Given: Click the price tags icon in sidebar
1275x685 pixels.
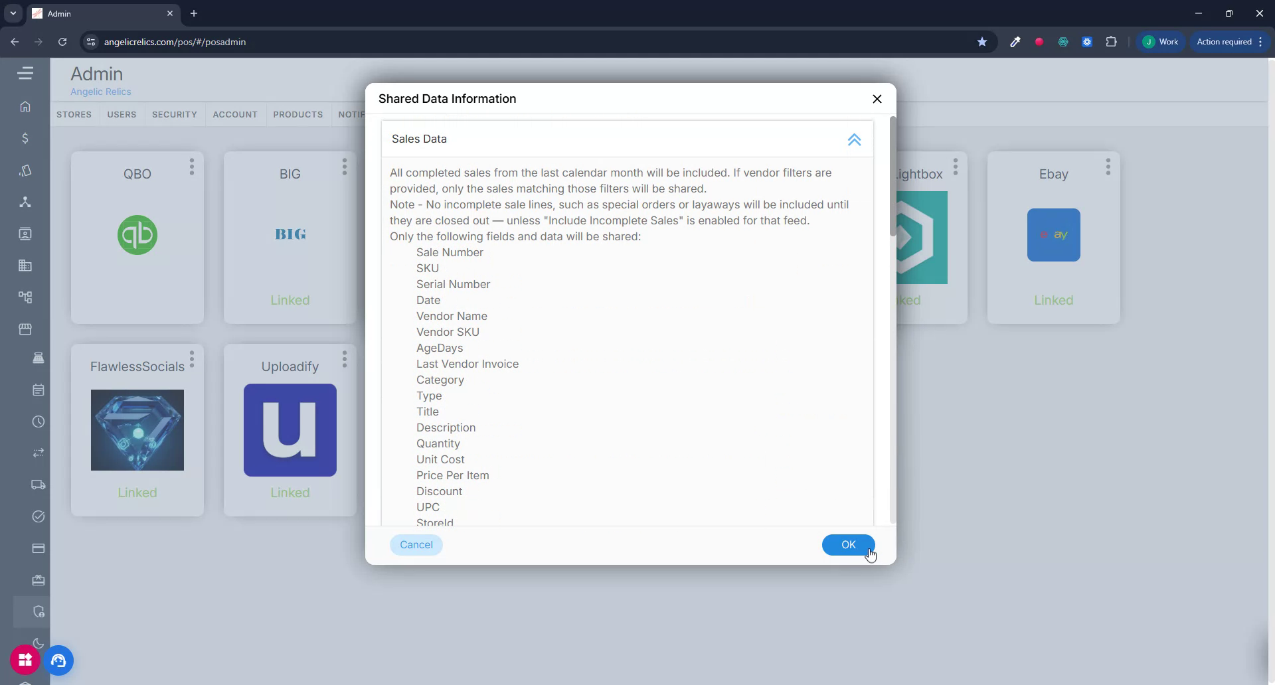Looking at the screenshot, I should [x=25, y=170].
